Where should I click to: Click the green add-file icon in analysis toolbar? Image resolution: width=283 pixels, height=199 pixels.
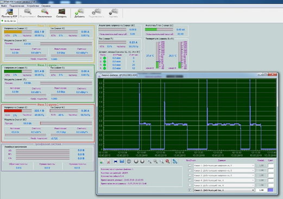102,162
